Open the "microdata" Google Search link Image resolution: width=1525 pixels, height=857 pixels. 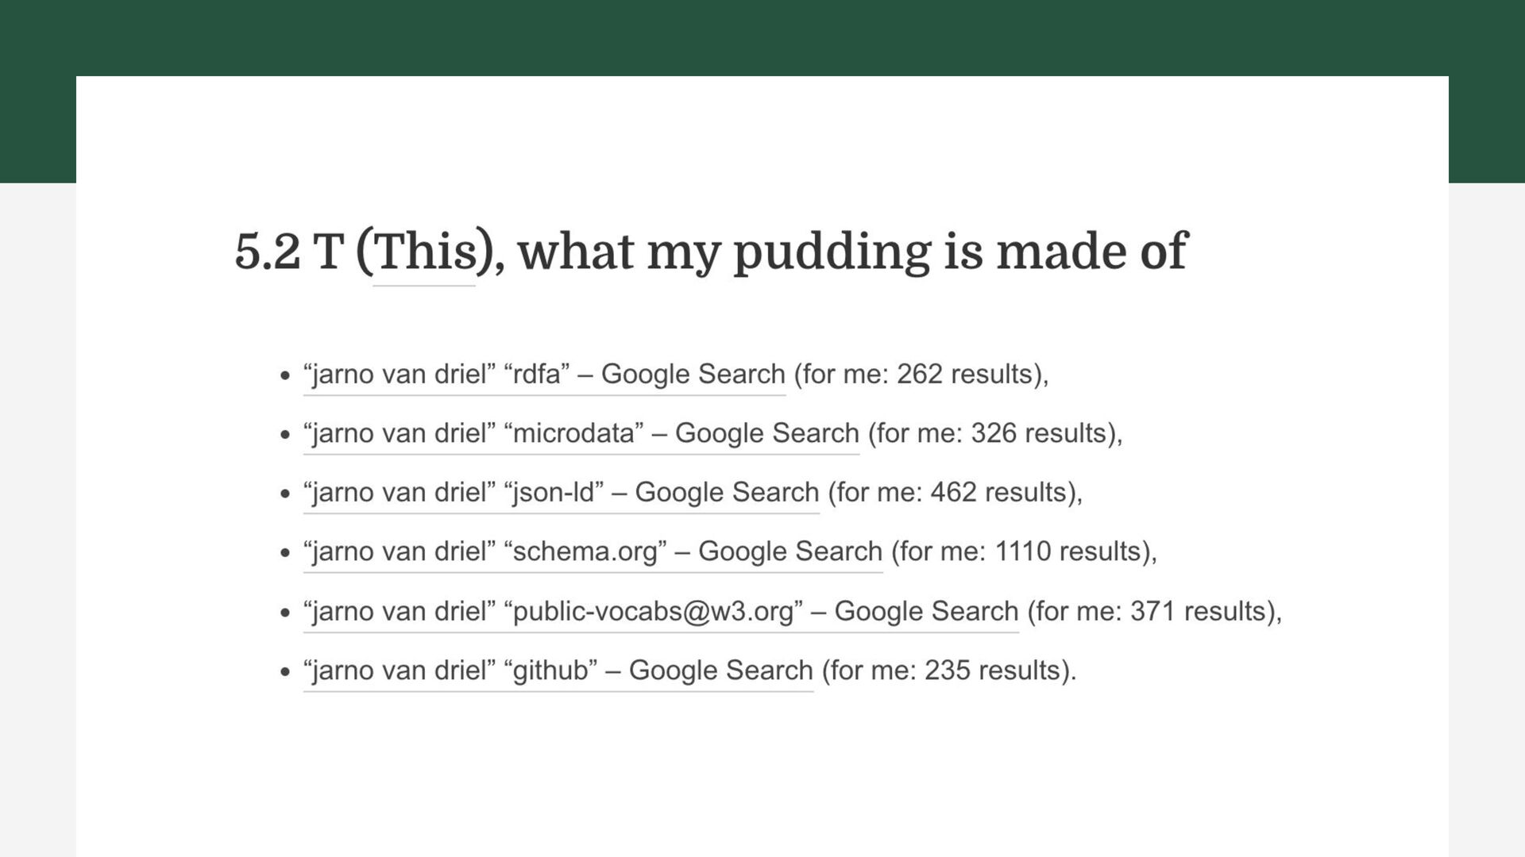[581, 433]
